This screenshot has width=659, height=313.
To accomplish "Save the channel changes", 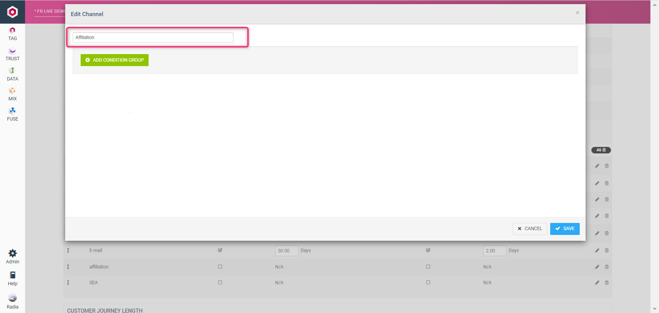I will (565, 229).
